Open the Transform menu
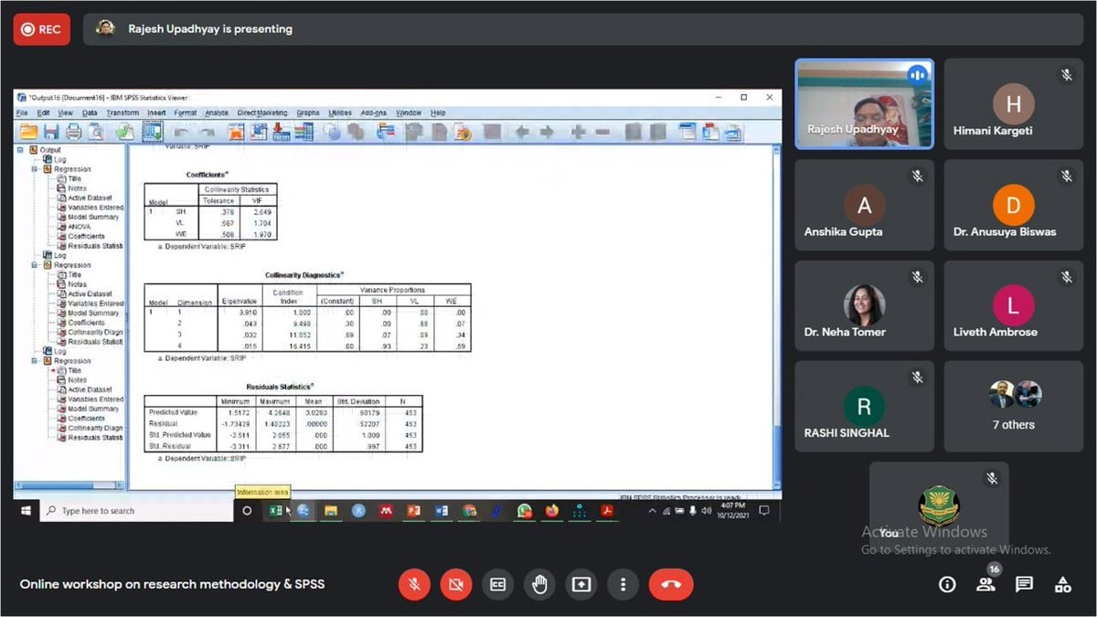This screenshot has width=1097, height=617. [122, 112]
